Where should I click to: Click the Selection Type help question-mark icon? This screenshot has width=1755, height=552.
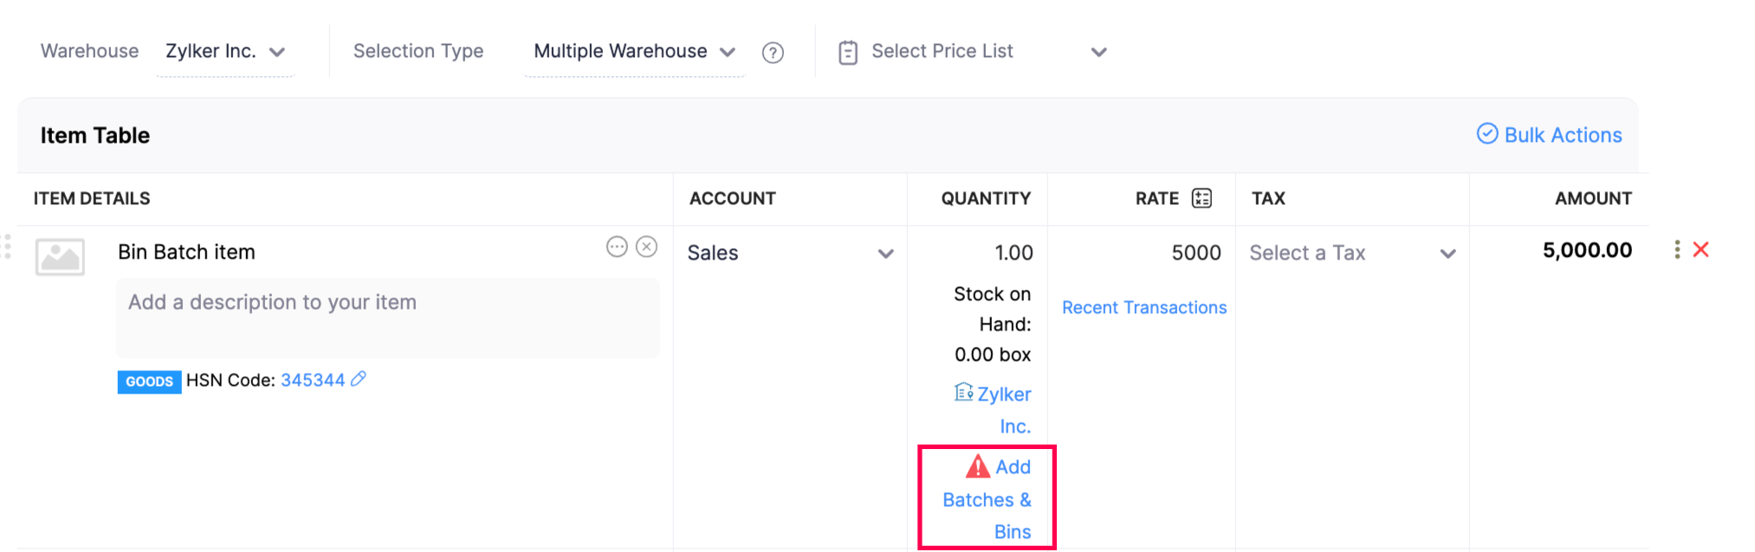(773, 53)
